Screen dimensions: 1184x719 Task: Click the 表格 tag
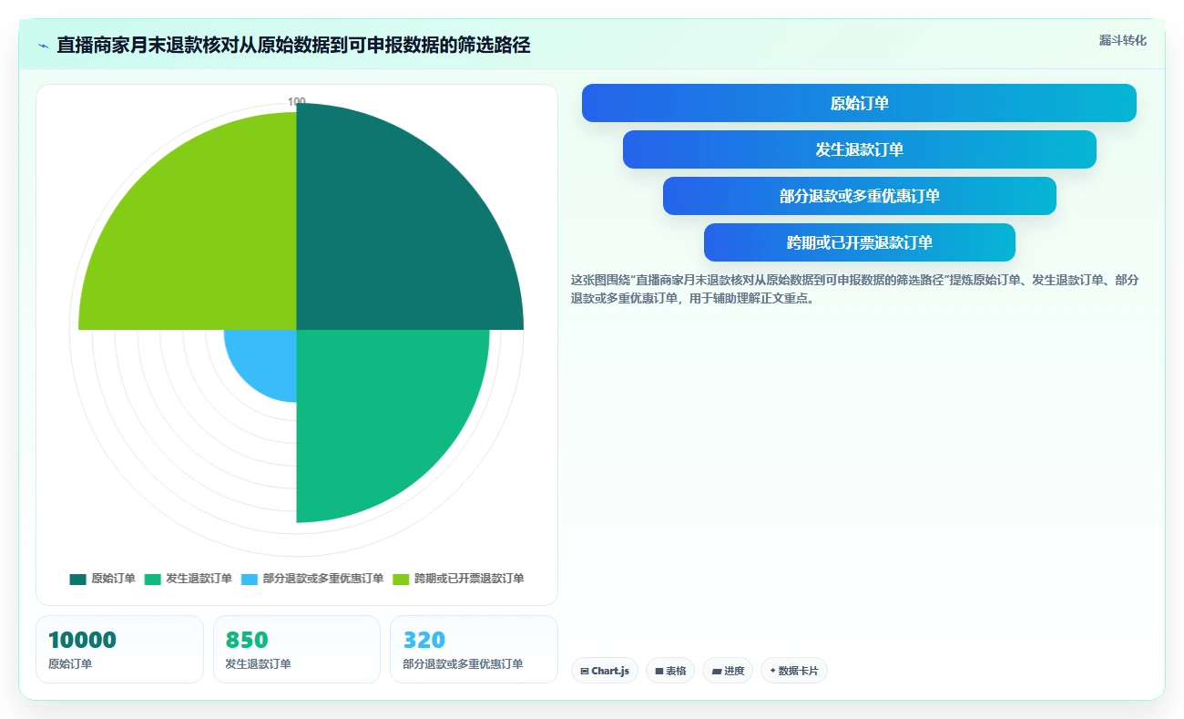click(670, 671)
